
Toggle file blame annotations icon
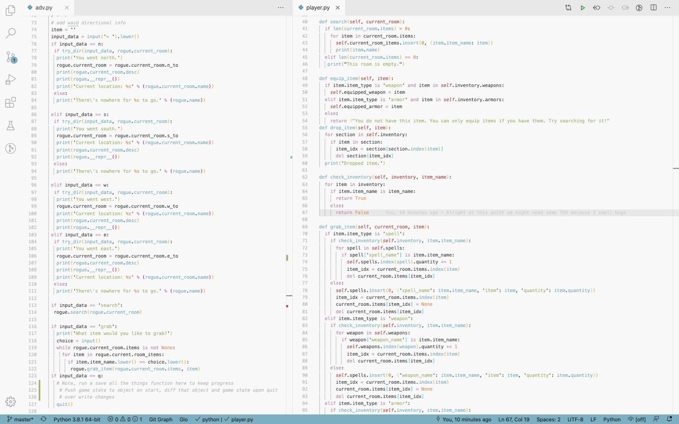pyautogui.click(x=639, y=8)
